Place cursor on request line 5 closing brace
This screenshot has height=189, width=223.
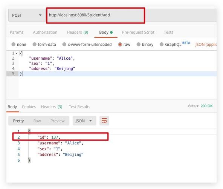click(21, 74)
